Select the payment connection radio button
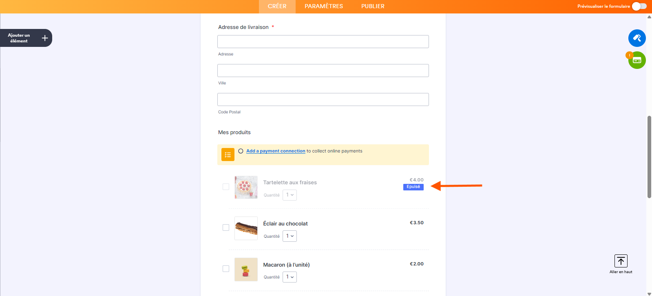 point(241,151)
